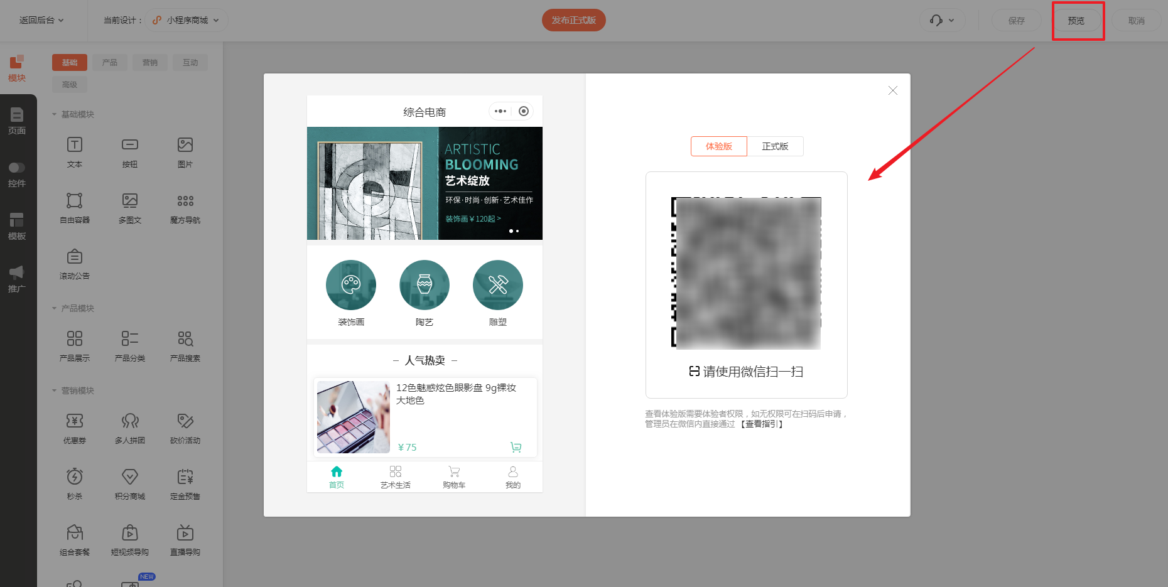This screenshot has width=1168, height=587.
Task: Go to 艺术生活 tab in phone preview
Action: [396, 477]
